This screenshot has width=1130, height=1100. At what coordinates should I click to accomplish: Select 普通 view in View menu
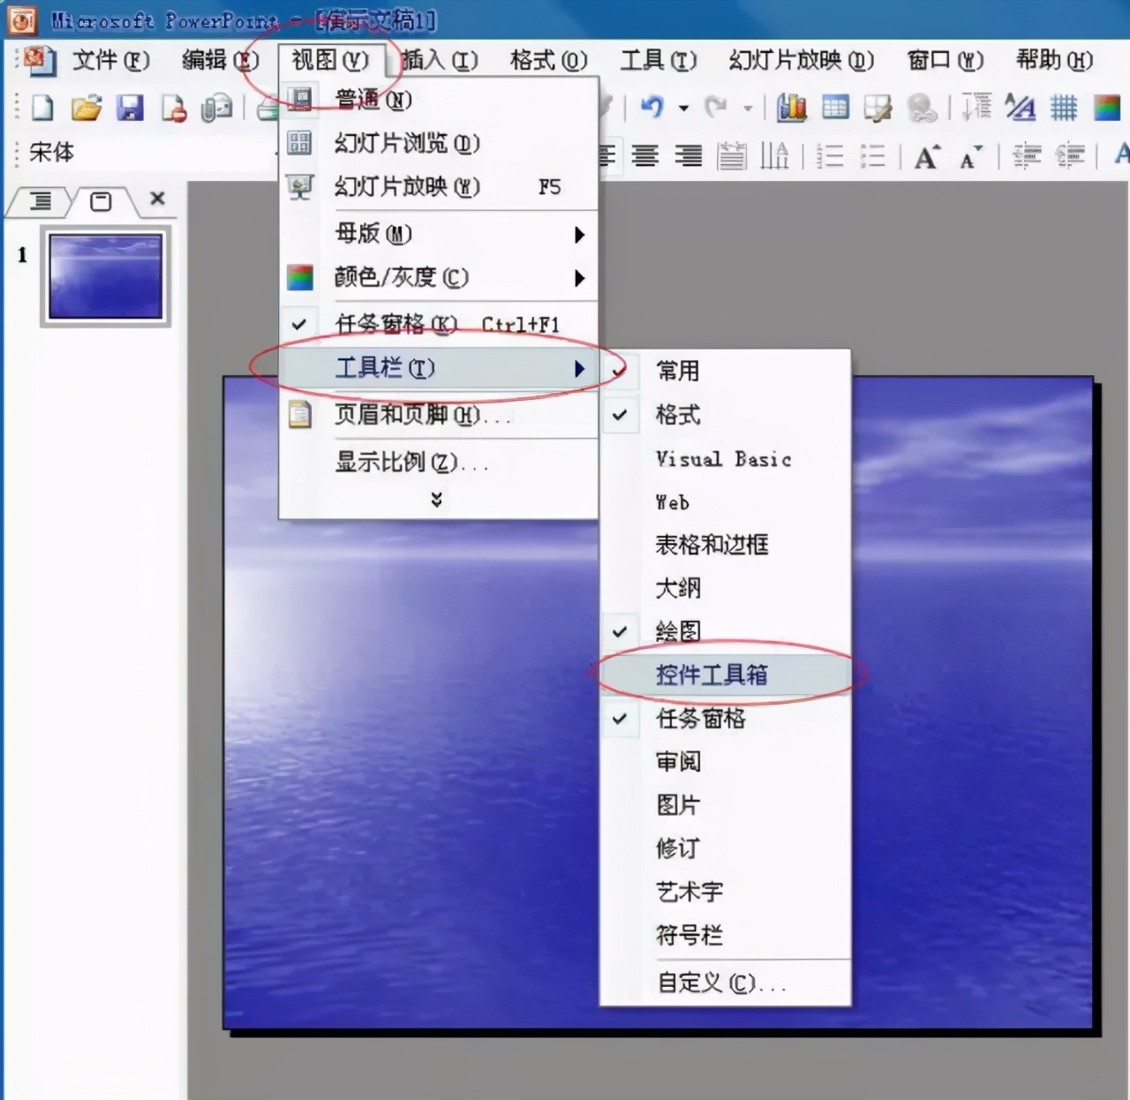tap(439, 100)
